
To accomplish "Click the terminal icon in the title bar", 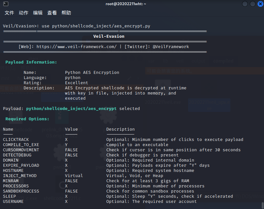I will (x=4, y=4).
